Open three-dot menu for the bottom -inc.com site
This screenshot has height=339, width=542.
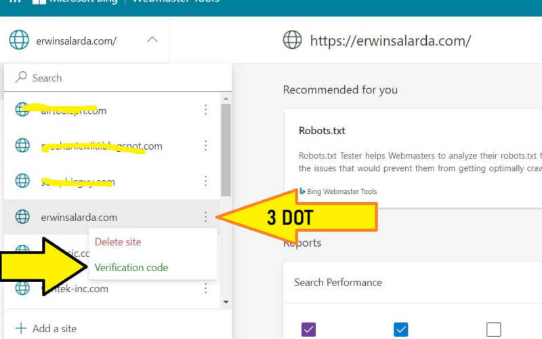pos(206,289)
